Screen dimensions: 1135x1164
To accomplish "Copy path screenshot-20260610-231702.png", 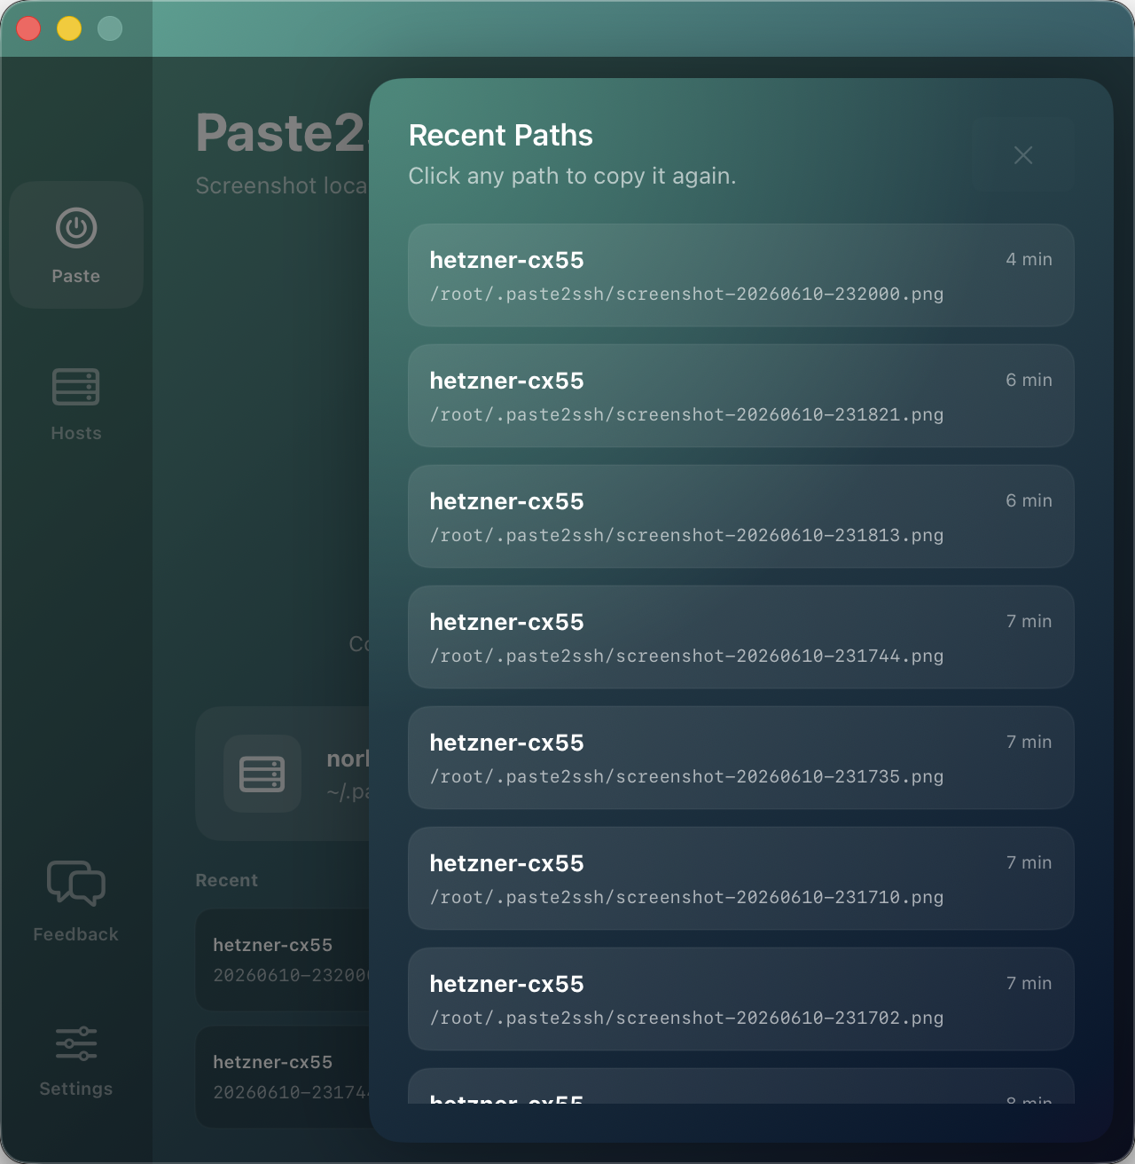I will 741,999.
